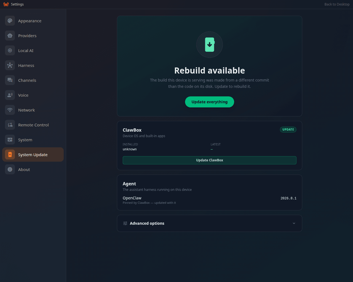The width and height of the screenshot is (353, 282).
Task: Expand the Advanced options chevron
Action: click(294, 223)
